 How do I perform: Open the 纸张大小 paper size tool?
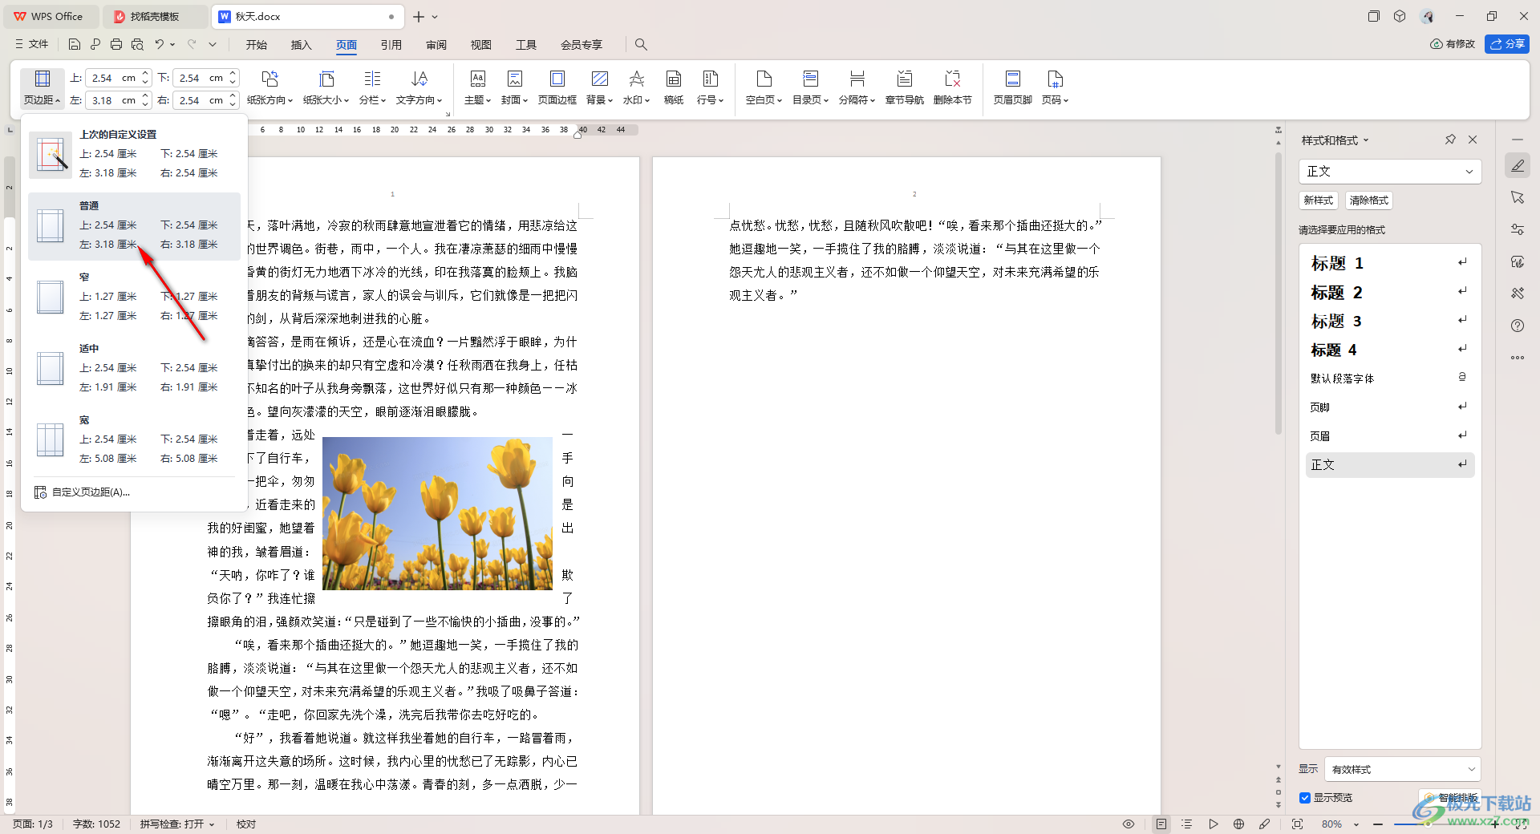(x=326, y=88)
